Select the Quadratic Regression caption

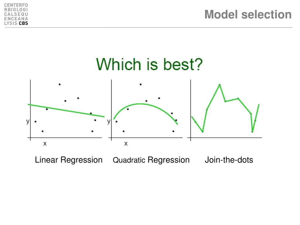[151, 160]
